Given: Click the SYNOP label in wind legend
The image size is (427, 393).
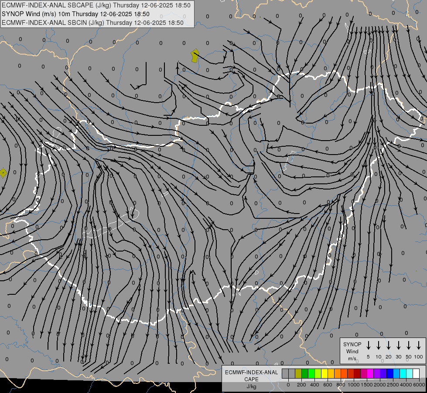Looking at the screenshot, I should [352, 344].
